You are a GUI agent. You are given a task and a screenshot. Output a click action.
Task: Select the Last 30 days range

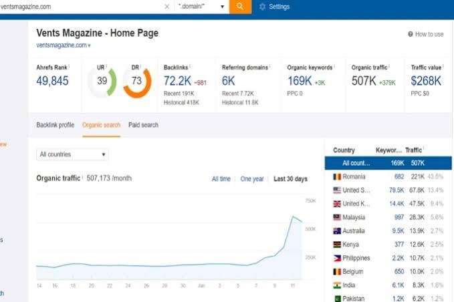[x=290, y=179]
